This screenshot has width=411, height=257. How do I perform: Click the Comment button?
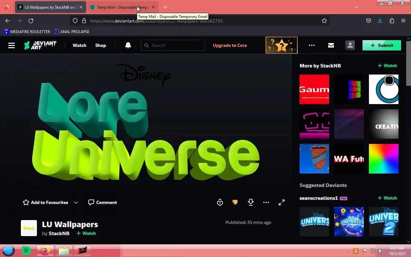click(103, 202)
